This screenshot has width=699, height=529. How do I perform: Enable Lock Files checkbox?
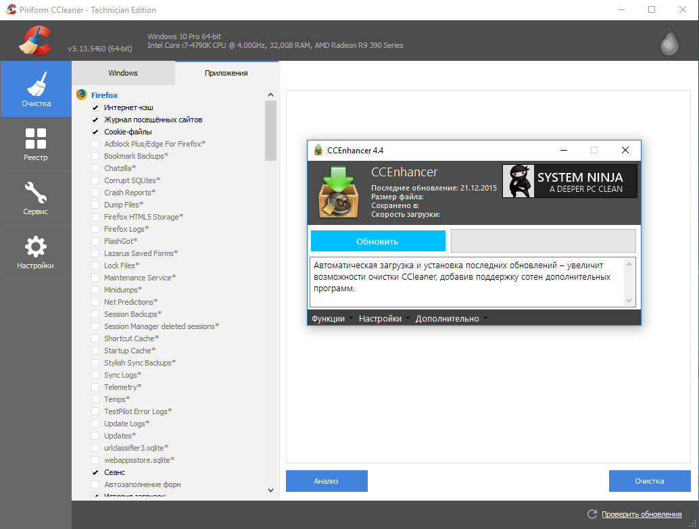click(95, 266)
